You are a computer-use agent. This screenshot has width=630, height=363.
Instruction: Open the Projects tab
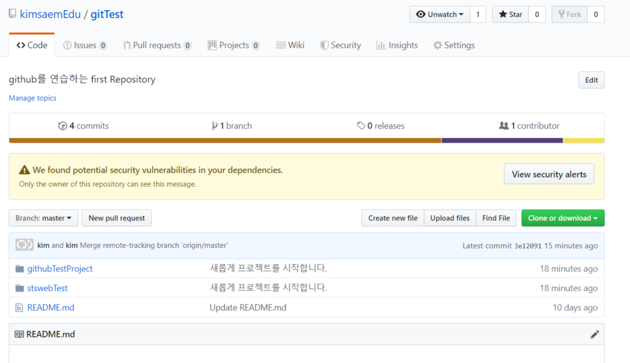pos(234,45)
